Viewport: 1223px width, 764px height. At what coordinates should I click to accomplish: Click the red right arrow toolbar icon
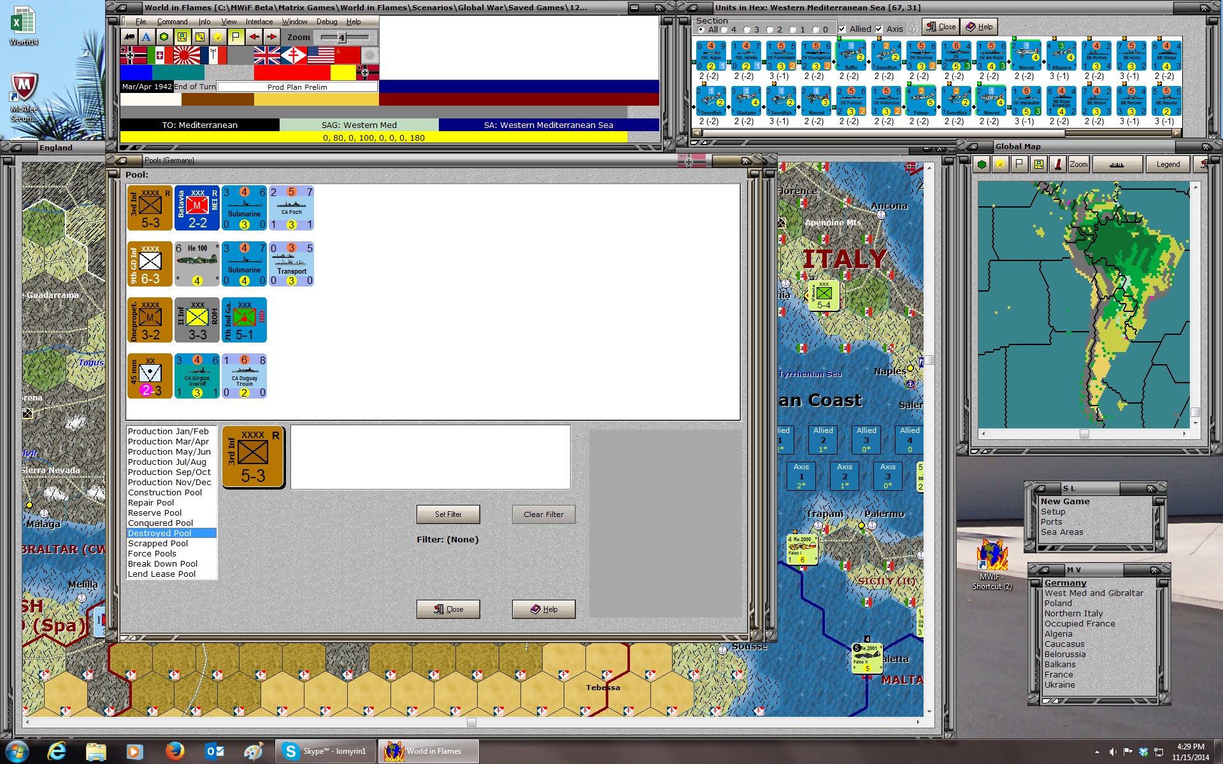(x=272, y=37)
